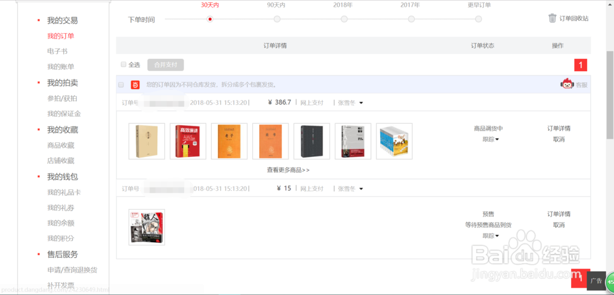Select the 30天内 time filter point
Viewport: 614px width, 295px height.
(210, 19)
